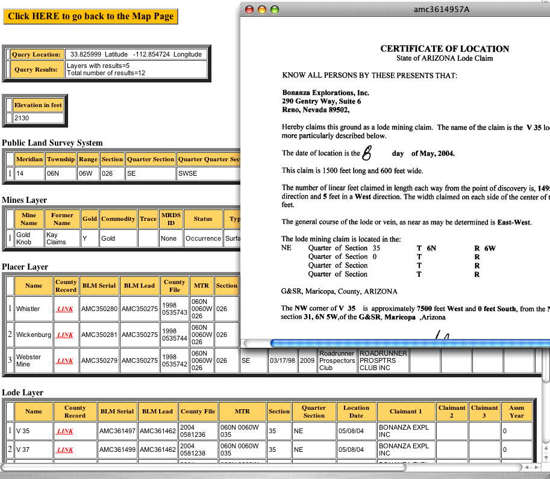Click the page bottom horizontal scrollbar
The width and height of the screenshot is (550, 479).
[x=204, y=467]
